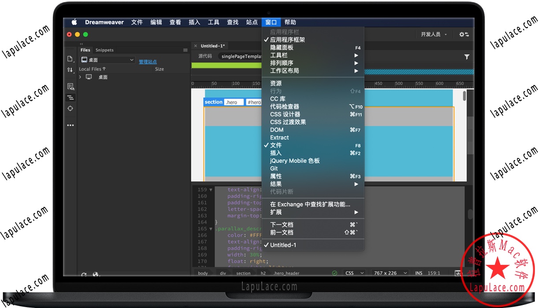Screen dimensions: 538x308
Task: Open the Live View options icon
Action: [x=70, y=86]
